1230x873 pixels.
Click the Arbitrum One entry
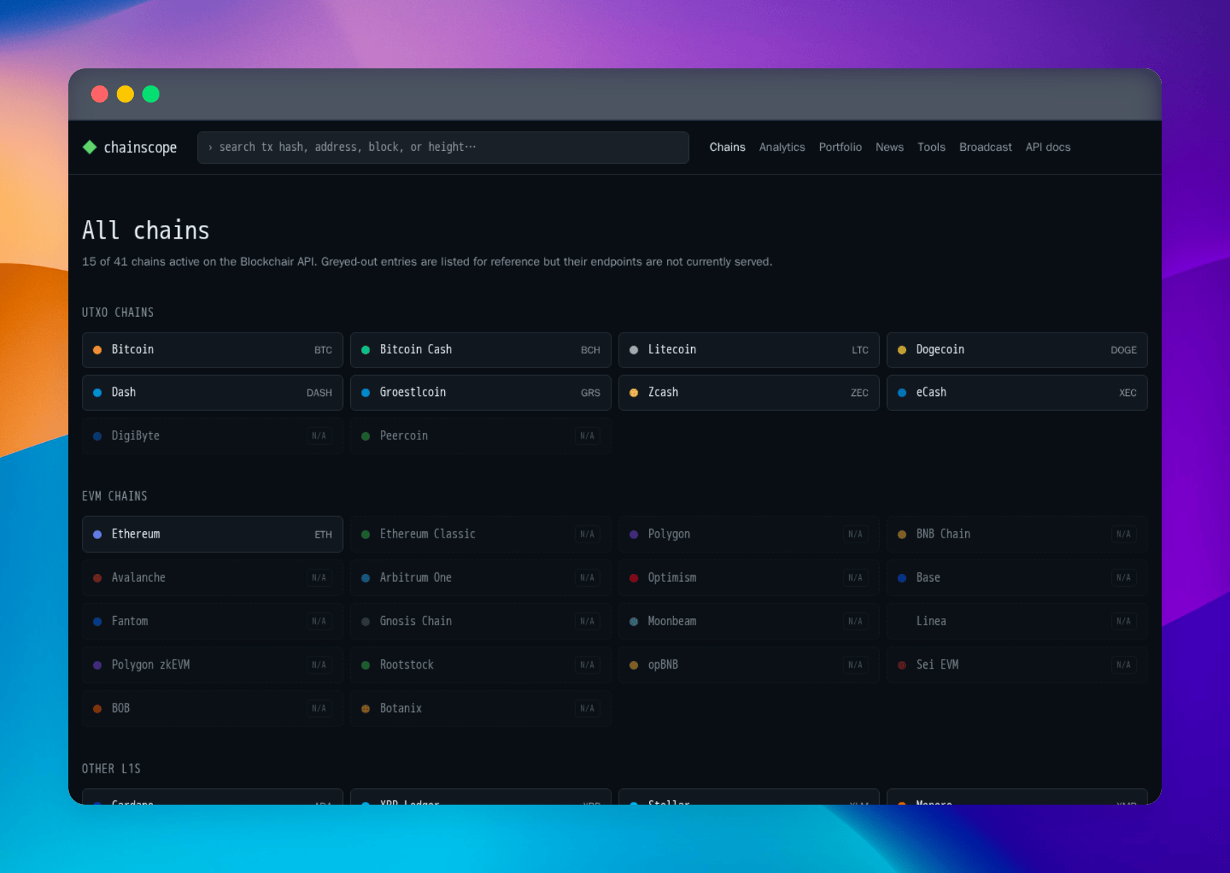point(480,577)
